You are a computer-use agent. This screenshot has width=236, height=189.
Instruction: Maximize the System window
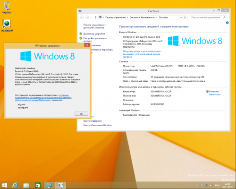(x=219, y=10)
